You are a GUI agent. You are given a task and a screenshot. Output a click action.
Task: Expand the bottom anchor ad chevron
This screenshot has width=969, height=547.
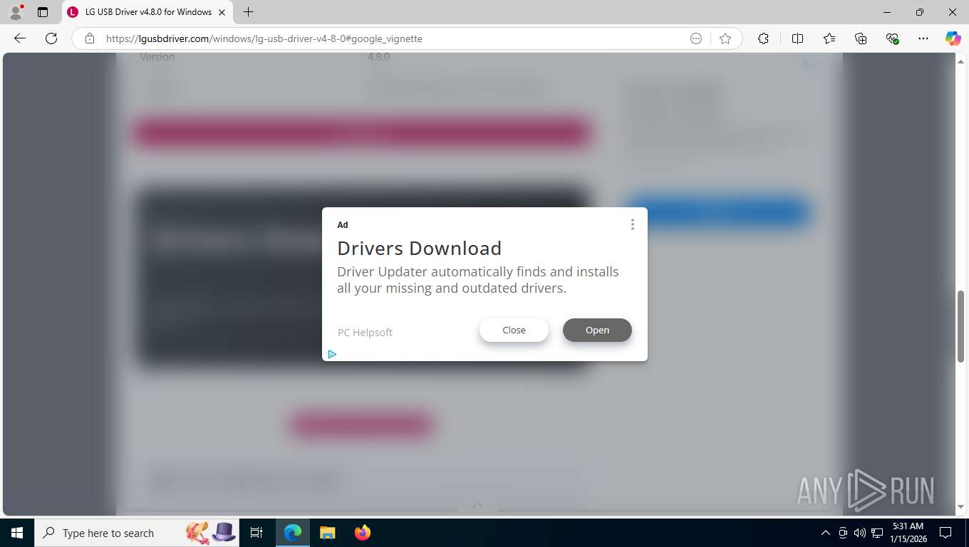tap(477, 506)
